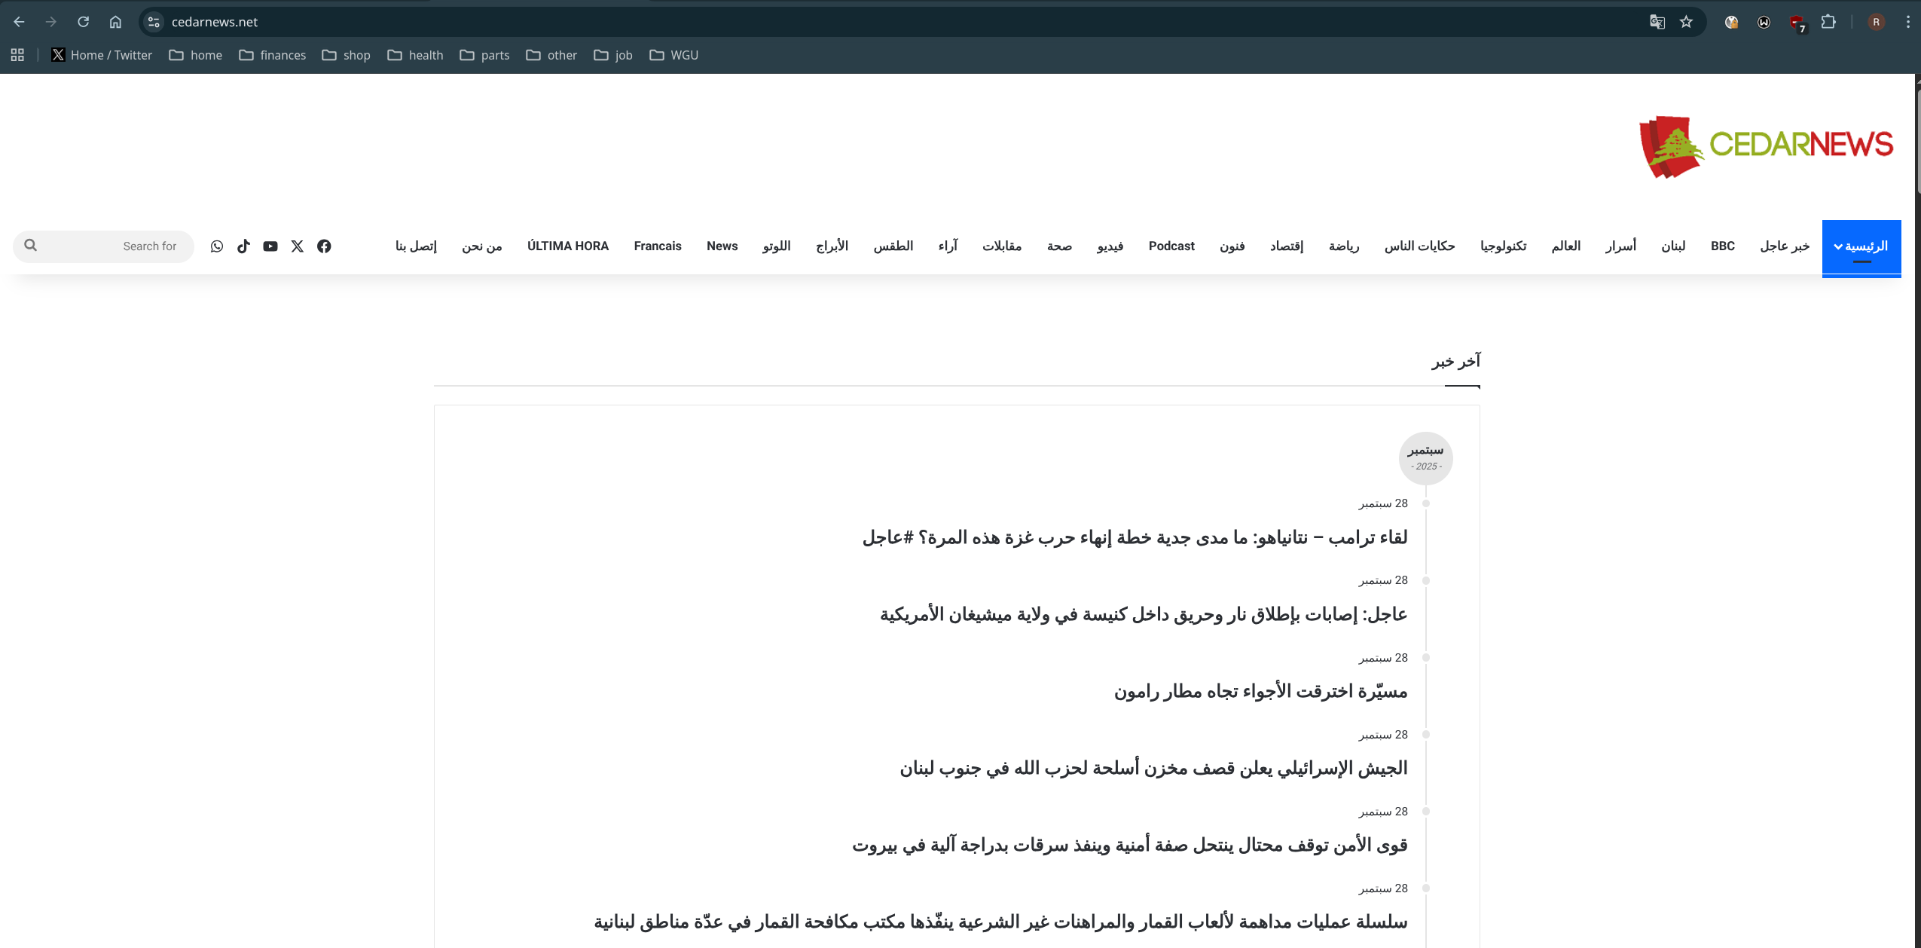Open the آراء menu item

tap(948, 246)
